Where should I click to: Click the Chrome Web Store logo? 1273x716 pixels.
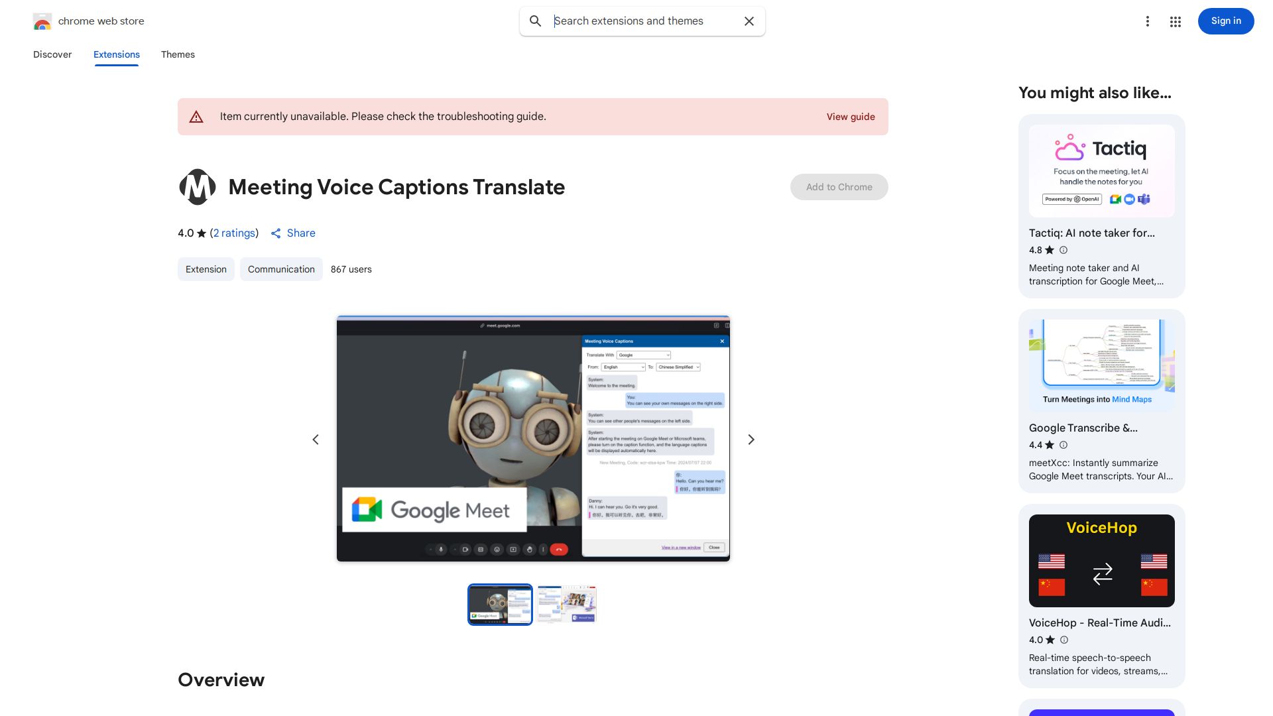coord(42,21)
